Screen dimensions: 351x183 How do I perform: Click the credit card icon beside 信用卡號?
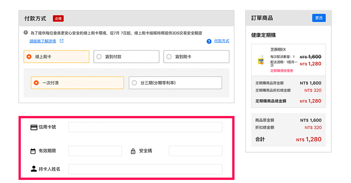point(34,128)
